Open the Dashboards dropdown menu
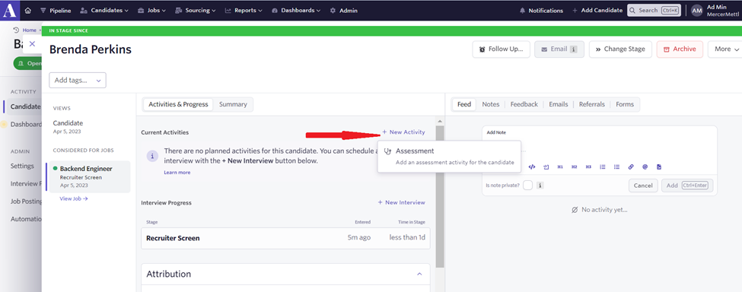Image resolution: width=742 pixels, height=292 pixels. point(296,11)
